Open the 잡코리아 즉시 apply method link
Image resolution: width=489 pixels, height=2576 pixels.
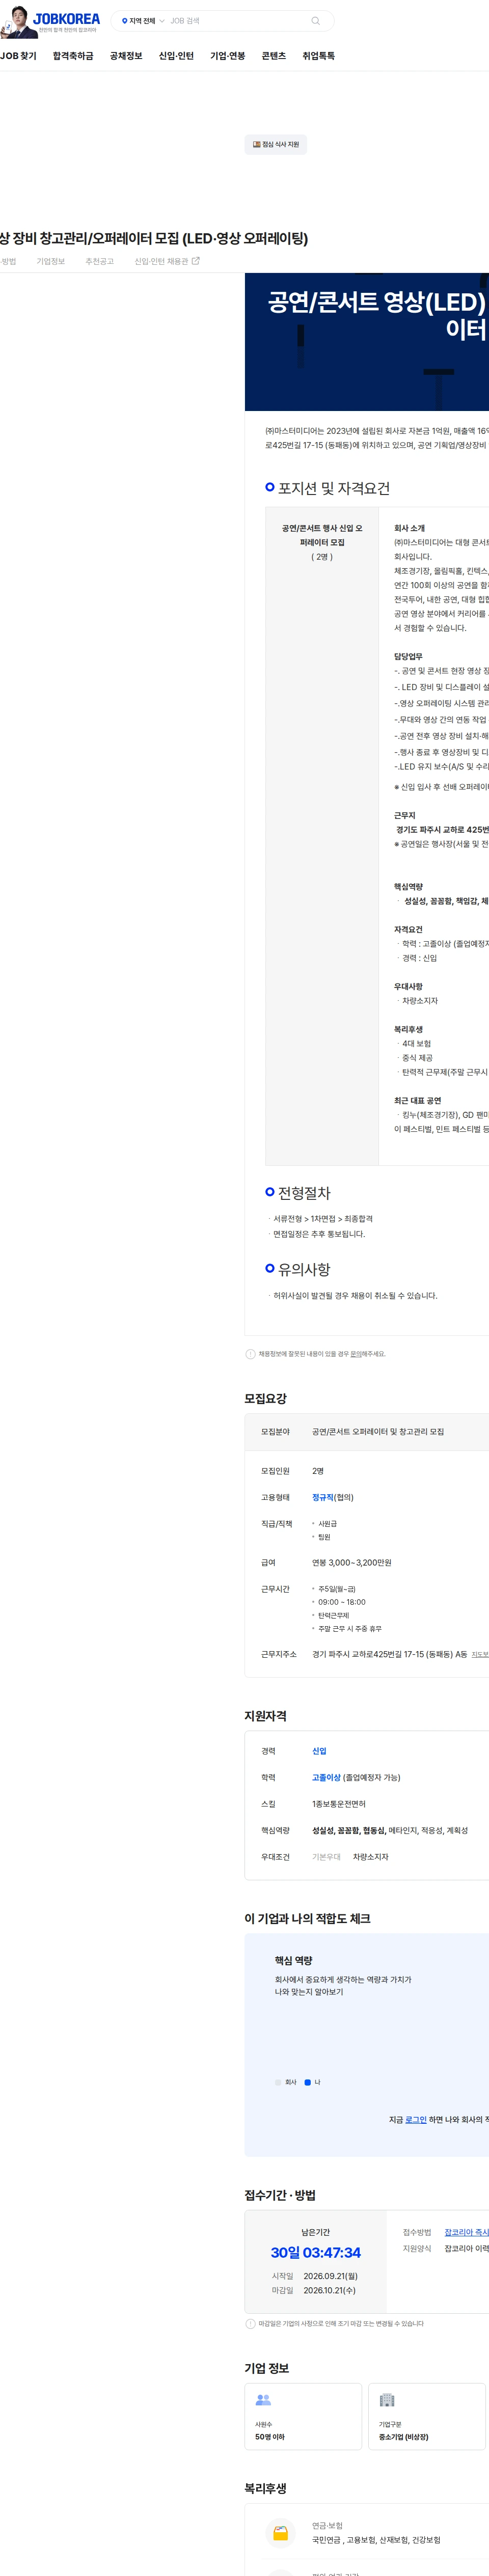pos(467,2232)
